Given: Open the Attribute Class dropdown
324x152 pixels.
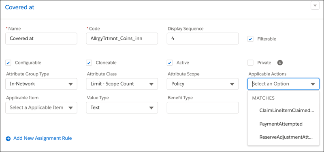Looking at the screenshot, I should [122, 84].
